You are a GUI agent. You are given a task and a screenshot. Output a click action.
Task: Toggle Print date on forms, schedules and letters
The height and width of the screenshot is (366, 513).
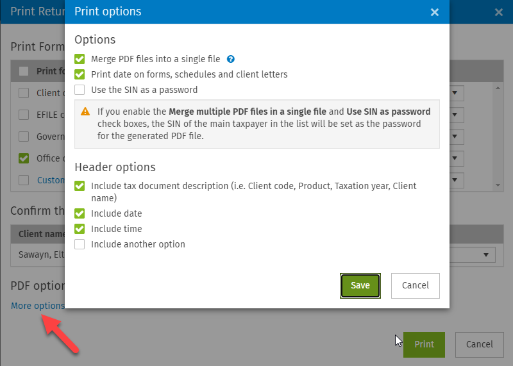click(80, 74)
